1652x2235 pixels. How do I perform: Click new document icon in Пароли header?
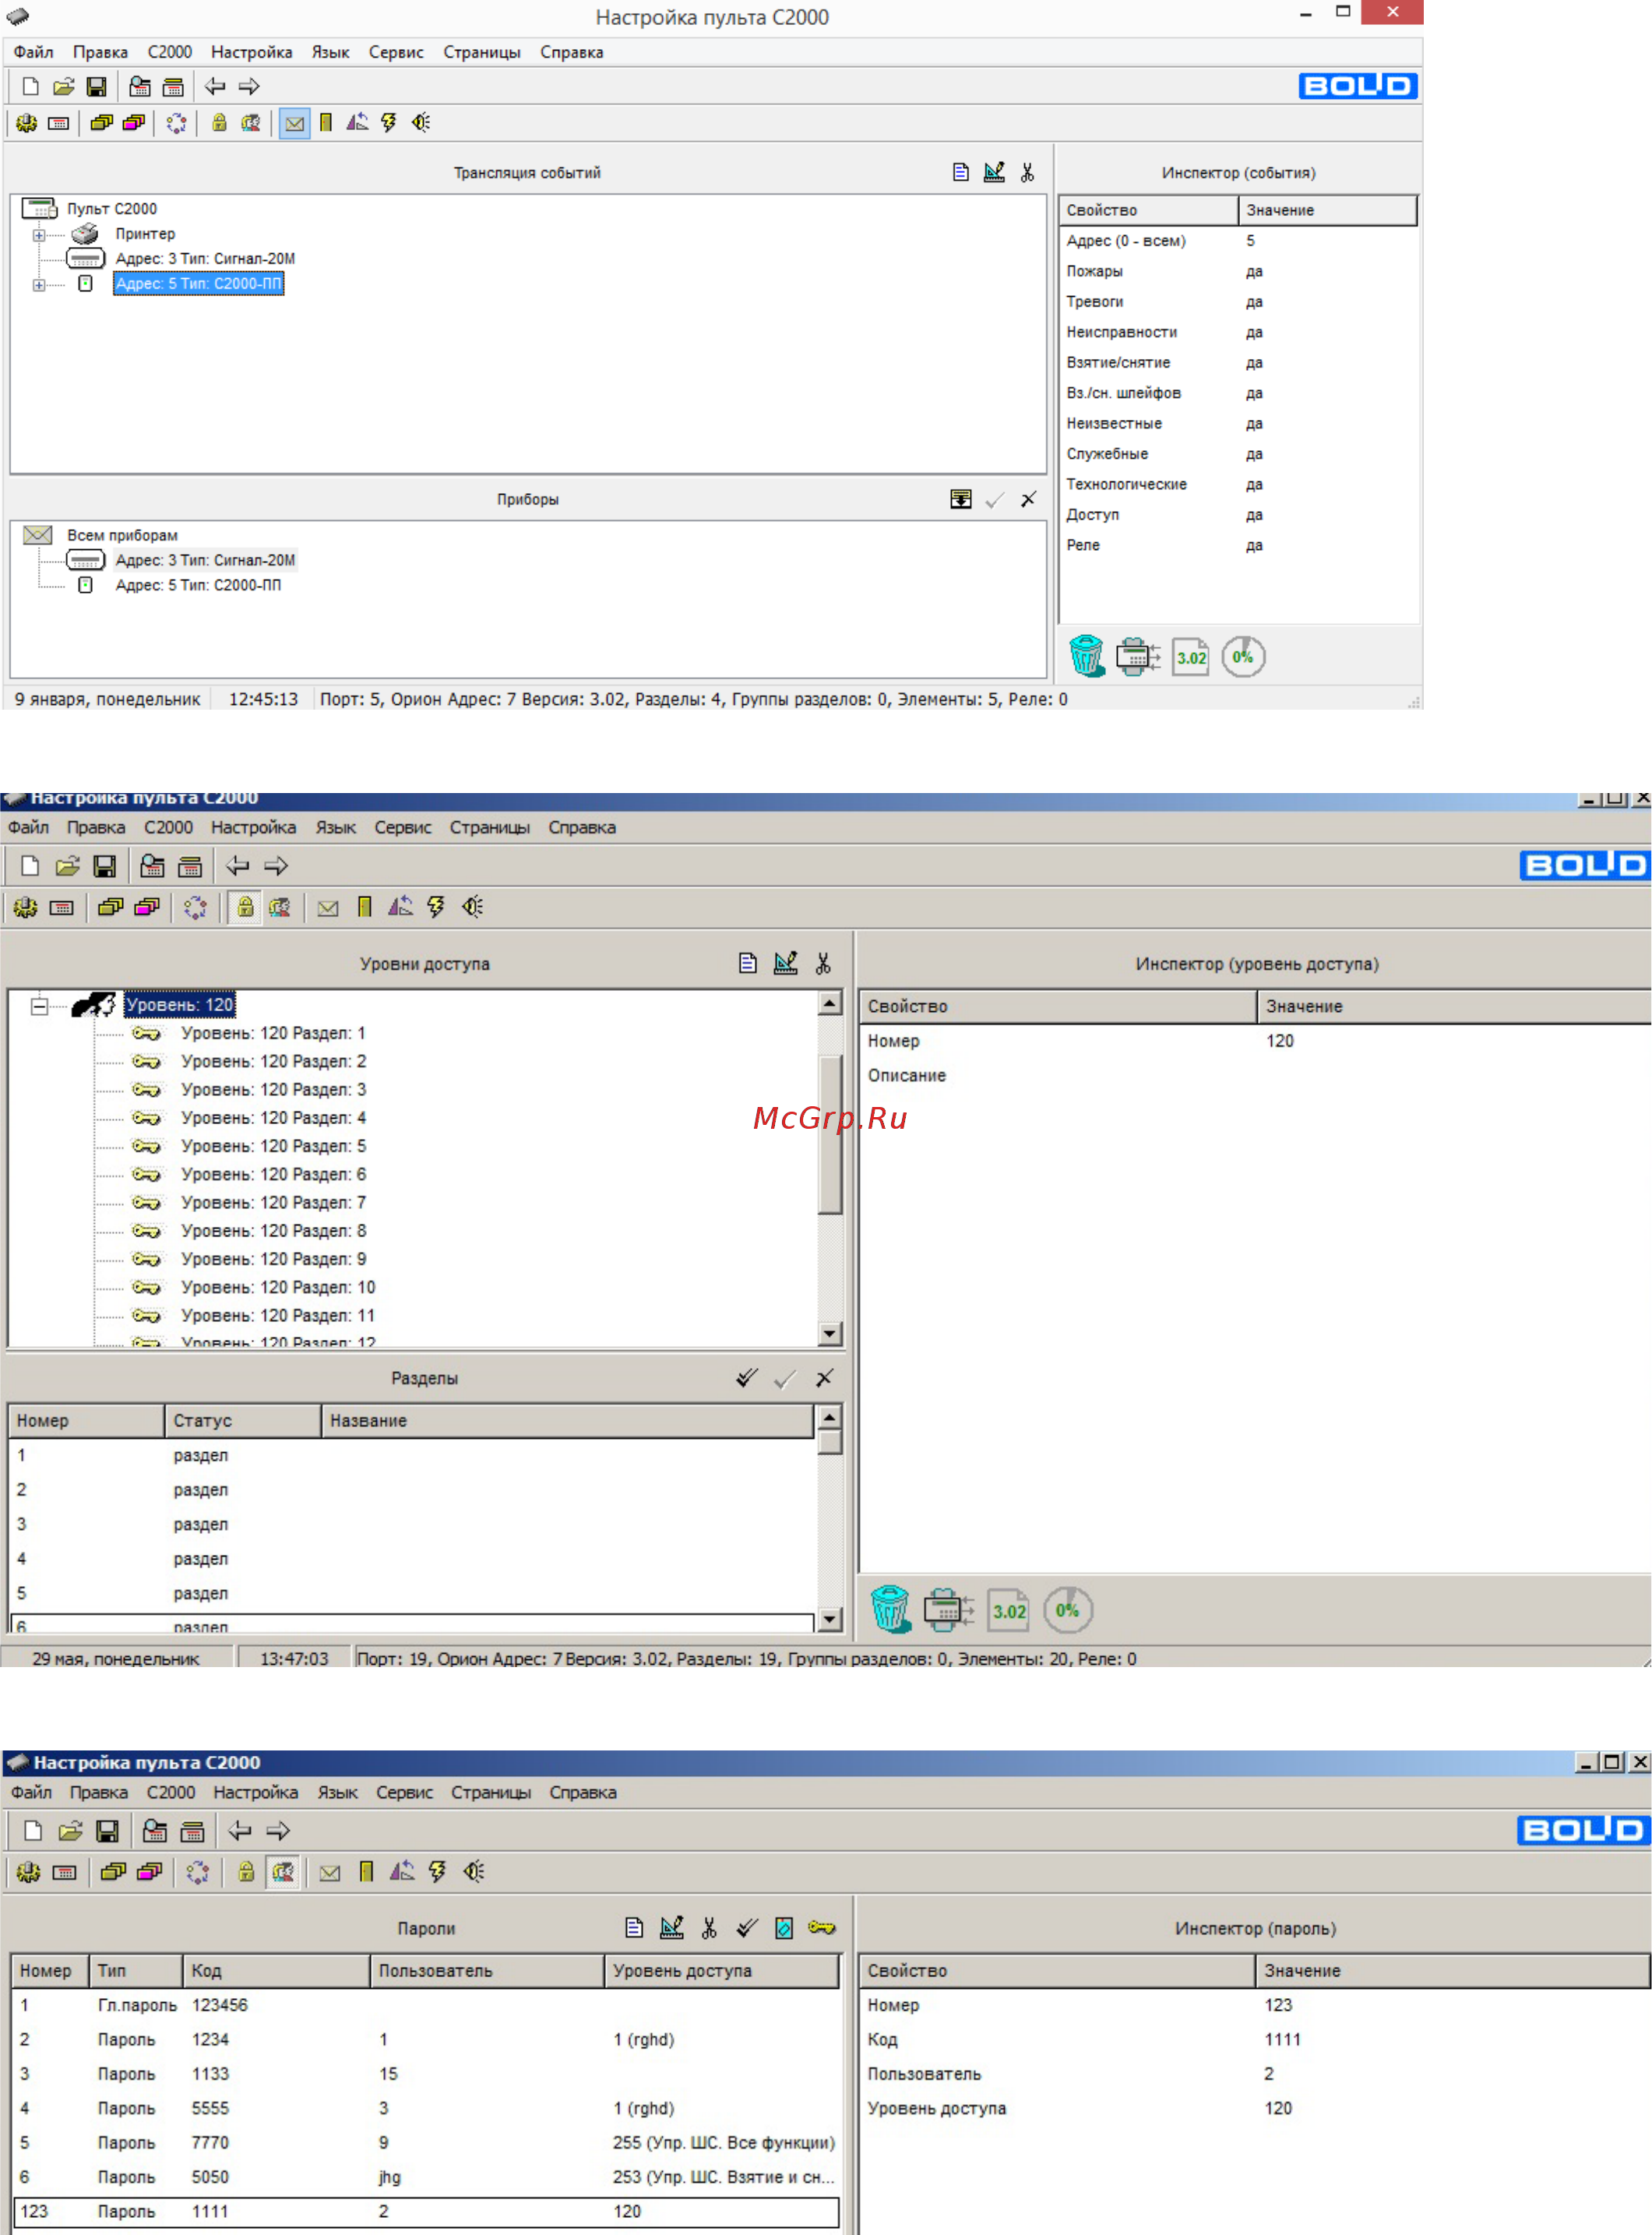pyautogui.click(x=634, y=1928)
